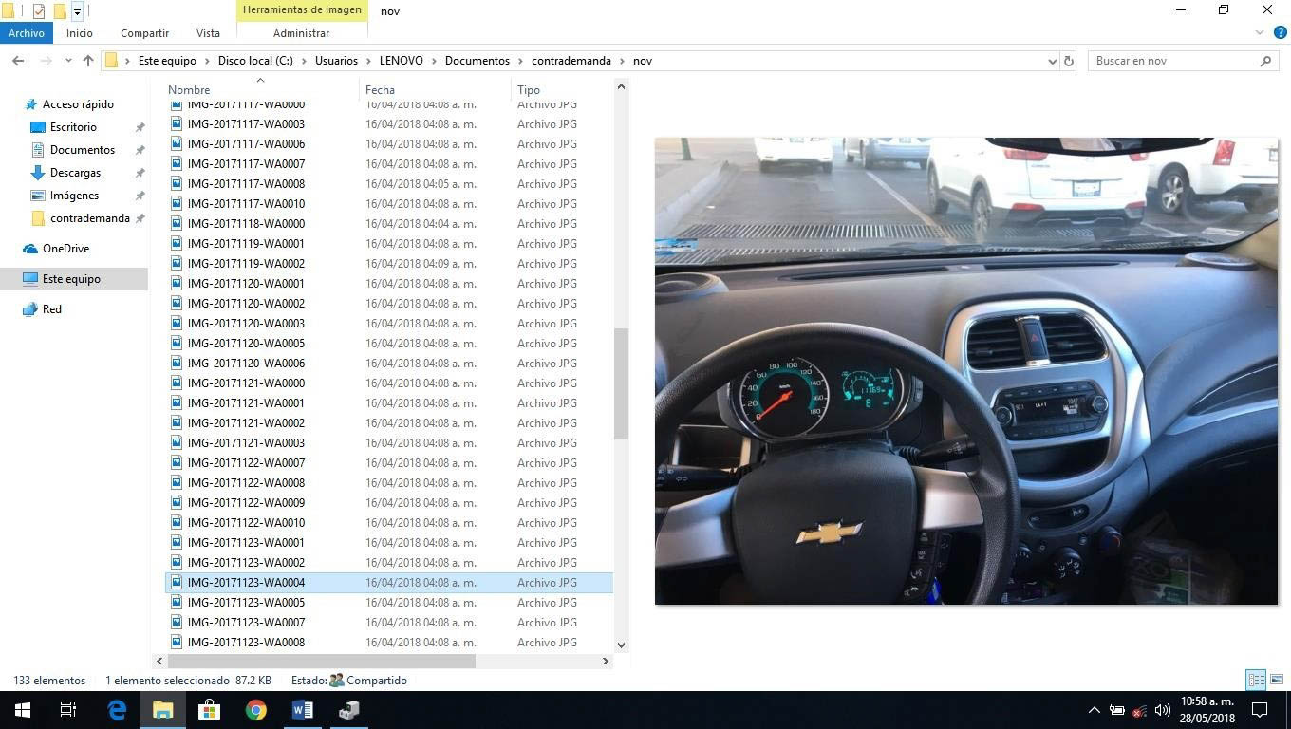Navigate to Documentos in the breadcrumb path
The width and height of the screenshot is (1291, 729).
click(477, 61)
